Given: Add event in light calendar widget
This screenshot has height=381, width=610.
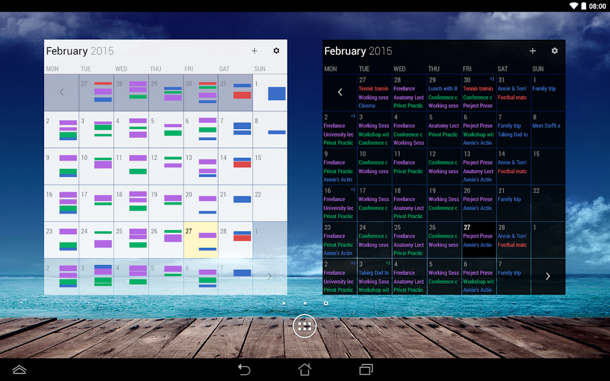Looking at the screenshot, I should (254, 51).
